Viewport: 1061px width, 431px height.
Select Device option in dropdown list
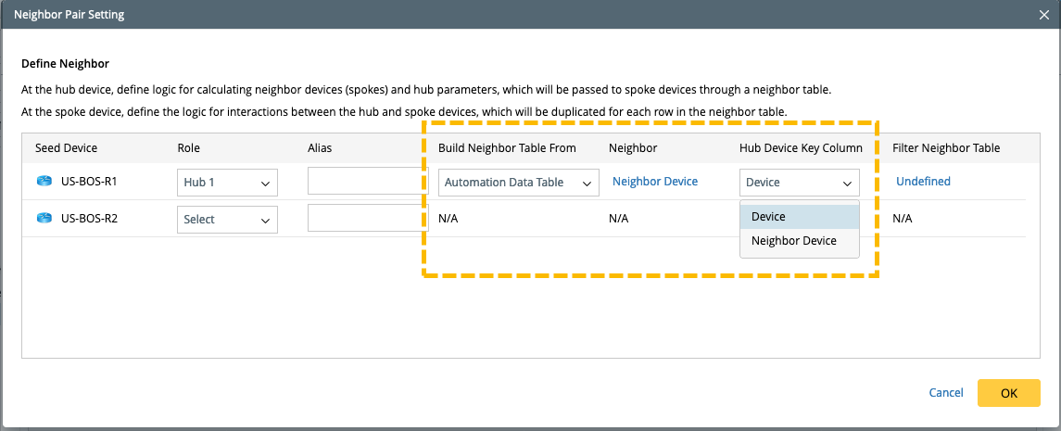pos(768,217)
